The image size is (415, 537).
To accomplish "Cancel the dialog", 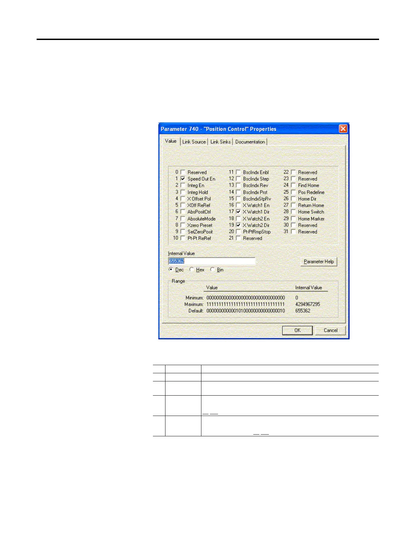I will [331, 330].
